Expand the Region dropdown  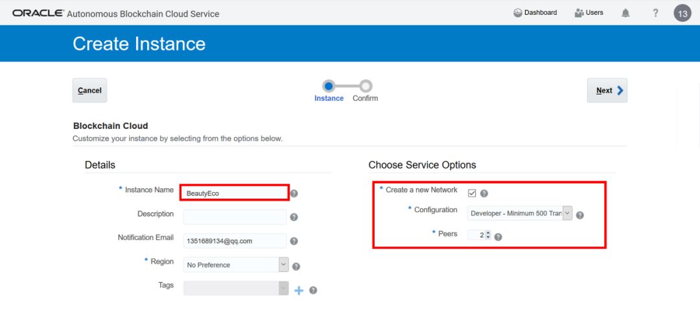click(283, 265)
